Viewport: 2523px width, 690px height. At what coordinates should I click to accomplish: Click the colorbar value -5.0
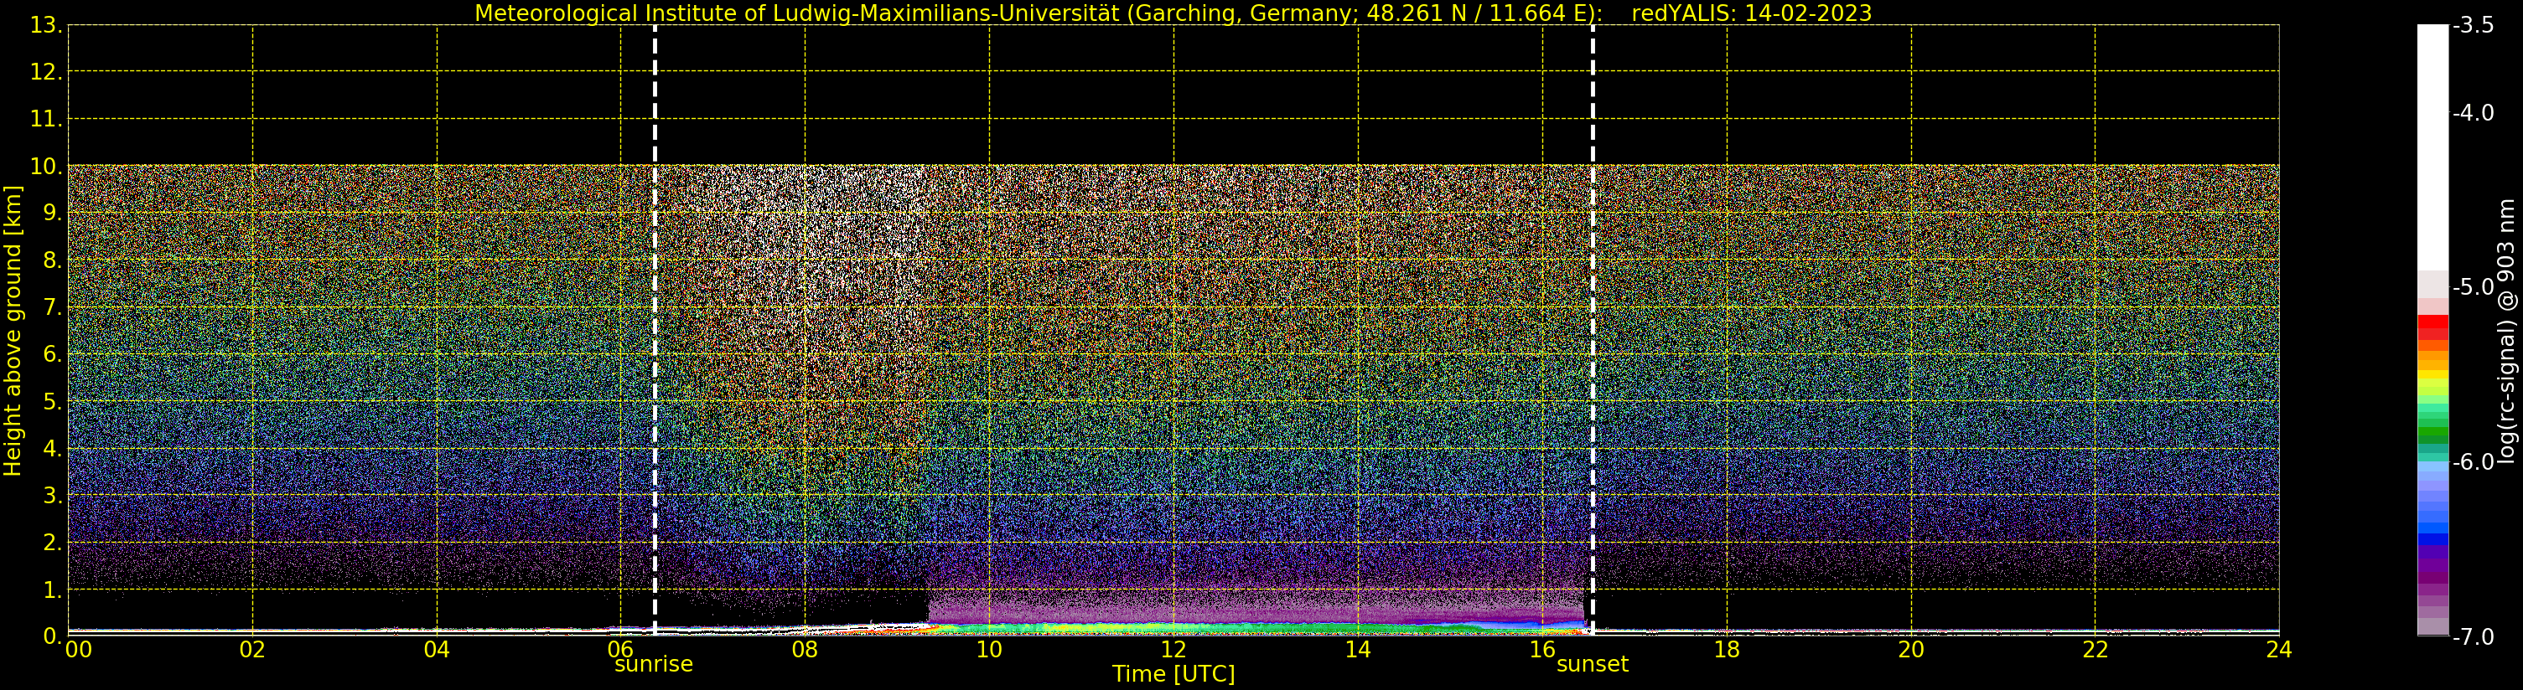(x=2473, y=286)
